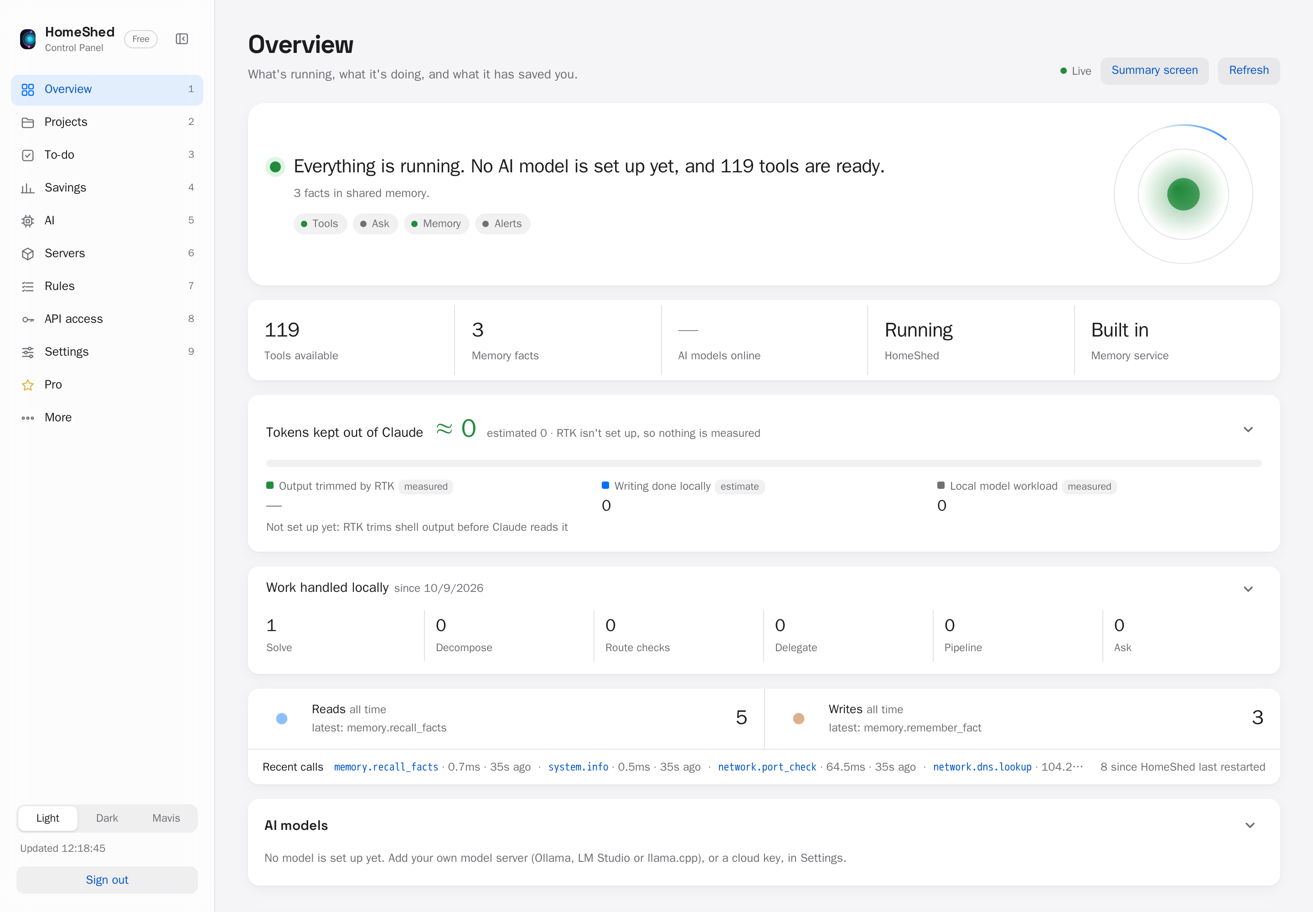Click the green Output trimmed by RTK swatch

pos(270,486)
